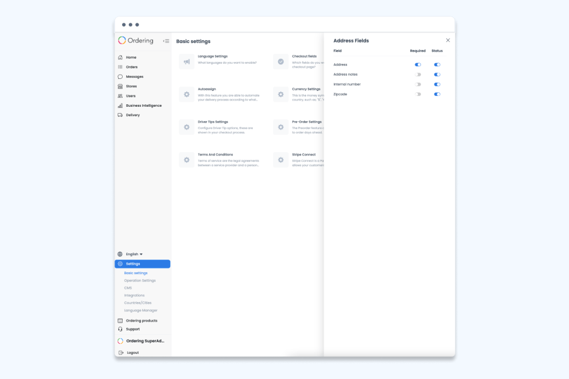Open the Users section icon
Viewport: 569px width, 379px height.
coord(120,95)
